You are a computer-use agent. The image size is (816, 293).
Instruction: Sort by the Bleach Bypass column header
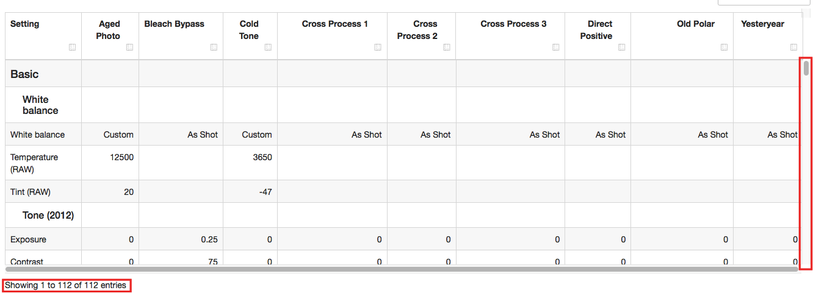pyautogui.click(x=175, y=24)
